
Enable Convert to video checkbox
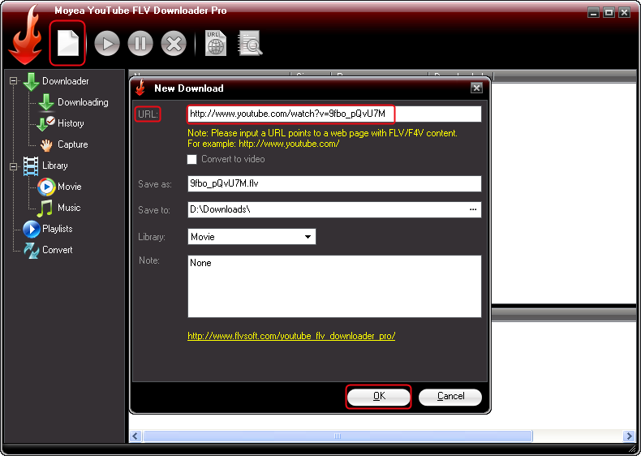tap(191, 159)
